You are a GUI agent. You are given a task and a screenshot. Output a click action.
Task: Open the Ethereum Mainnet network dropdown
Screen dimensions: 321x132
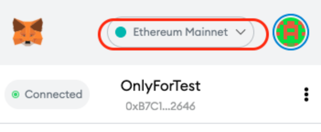click(180, 32)
